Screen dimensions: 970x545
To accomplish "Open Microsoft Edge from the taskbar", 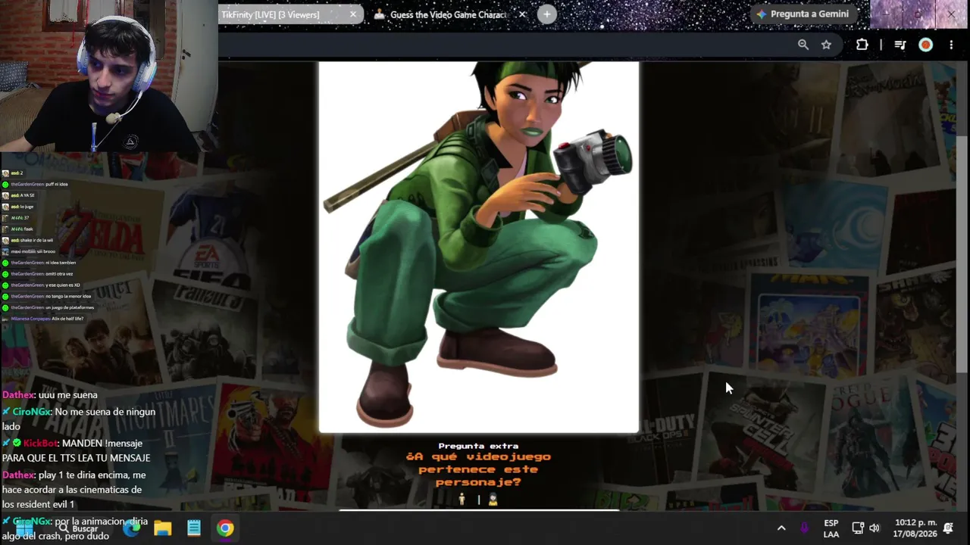I will coord(131,528).
